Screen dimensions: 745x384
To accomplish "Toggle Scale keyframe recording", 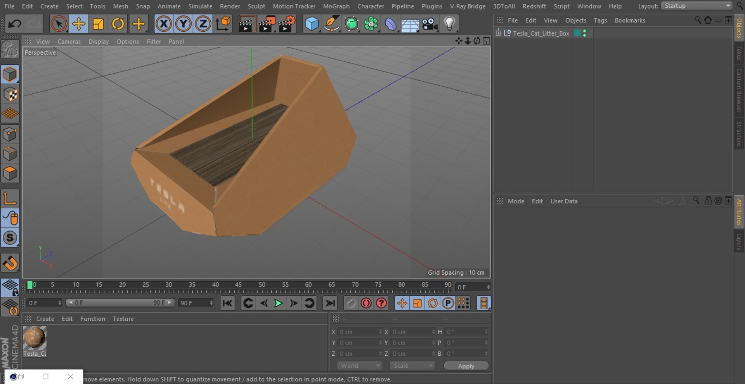I will (x=417, y=303).
